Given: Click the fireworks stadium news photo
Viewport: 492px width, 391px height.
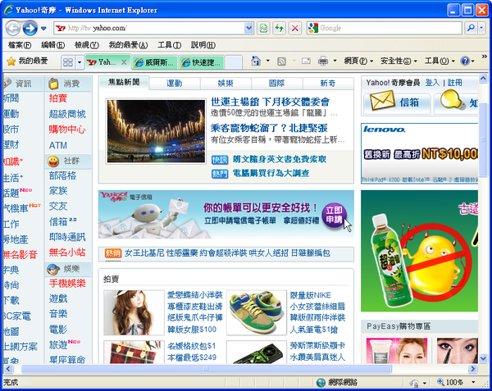Looking at the screenshot, I should [x=156, y=131].
